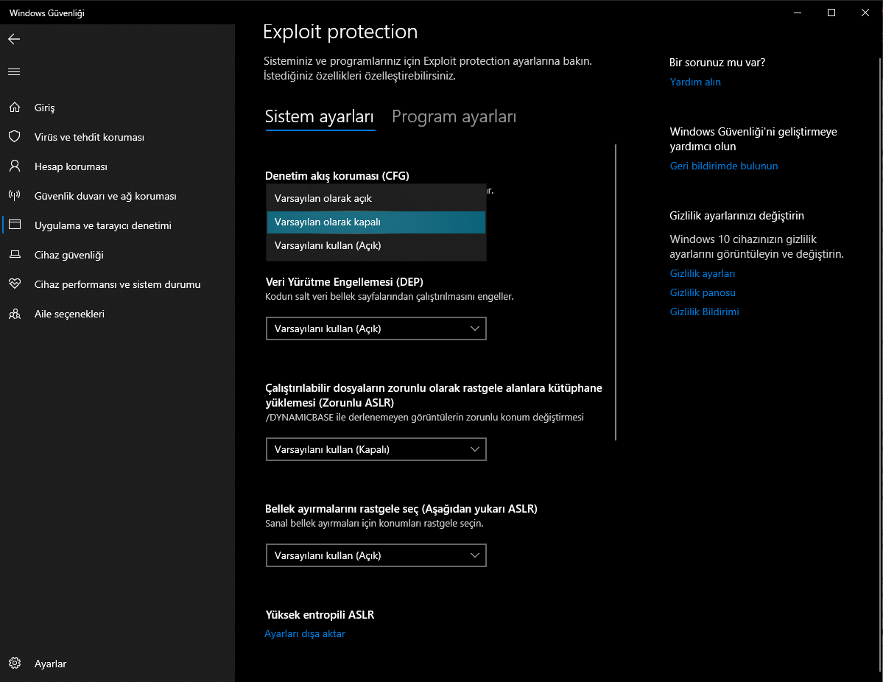Screen dimensions: 883x682
Task: Open the Ayarları dışa aktar link
Action: coord(305,633)
